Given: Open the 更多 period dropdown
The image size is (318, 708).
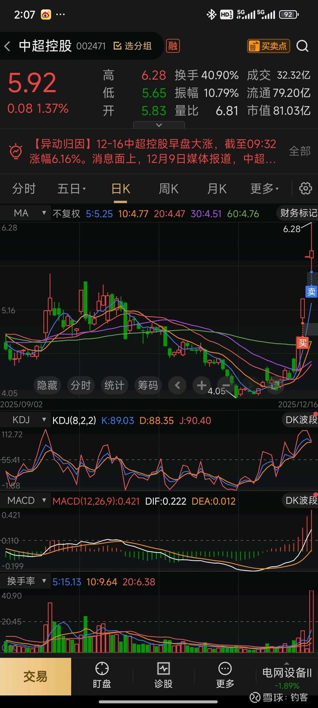Looking at the screenshot, I should [x=264, y=188].
